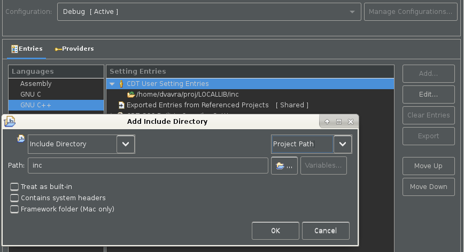Confirm the dialog with OK
Screen dimensions: 464x252
[275, 231]
